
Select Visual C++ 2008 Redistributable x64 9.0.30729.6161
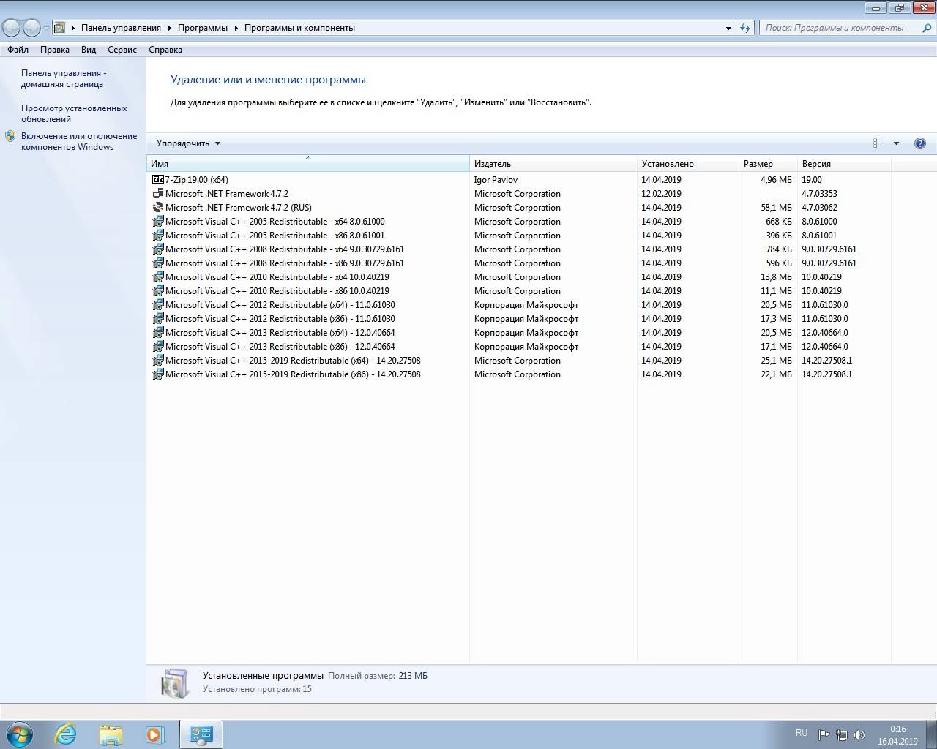pos(520,249)
